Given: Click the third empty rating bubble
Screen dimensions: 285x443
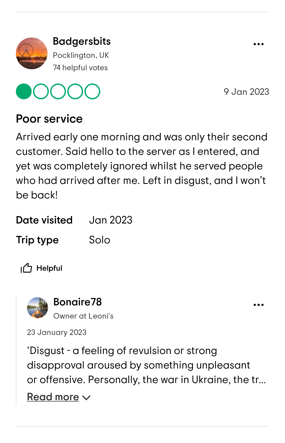Looking at the screenshot, I should pyautogui.click(x=58, y=91).
